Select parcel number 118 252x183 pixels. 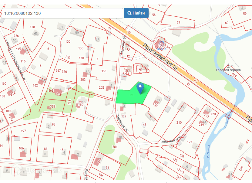click(x=69, y=102)
